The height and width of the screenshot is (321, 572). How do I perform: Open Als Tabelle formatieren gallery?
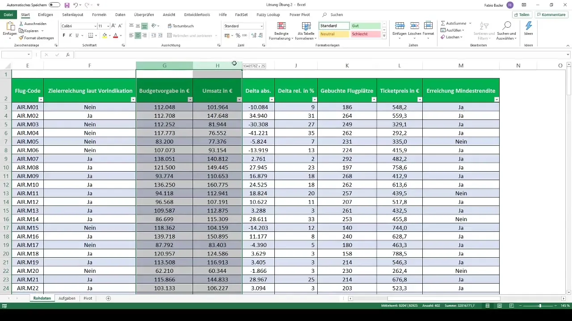[306, 31]
